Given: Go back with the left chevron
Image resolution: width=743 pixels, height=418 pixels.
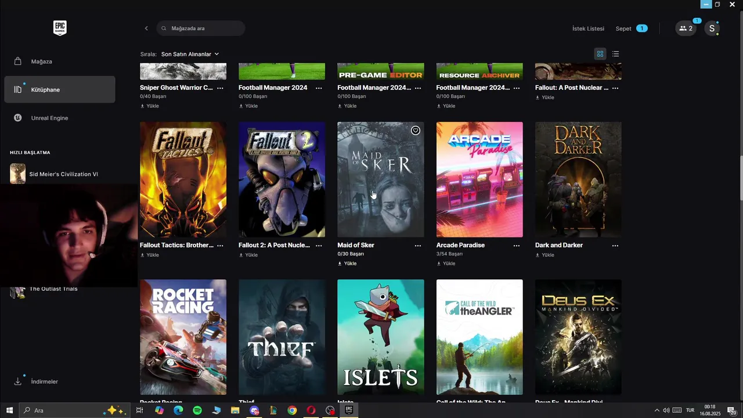Looking at the screenshot, I should point(146,28).
